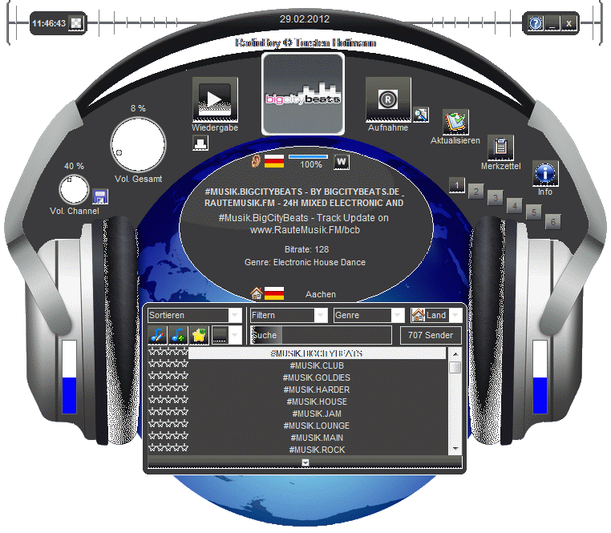The width and height of the screenshot is (611, 533).
Task: Select preset button 5
Action: click(x=534, y=212)
